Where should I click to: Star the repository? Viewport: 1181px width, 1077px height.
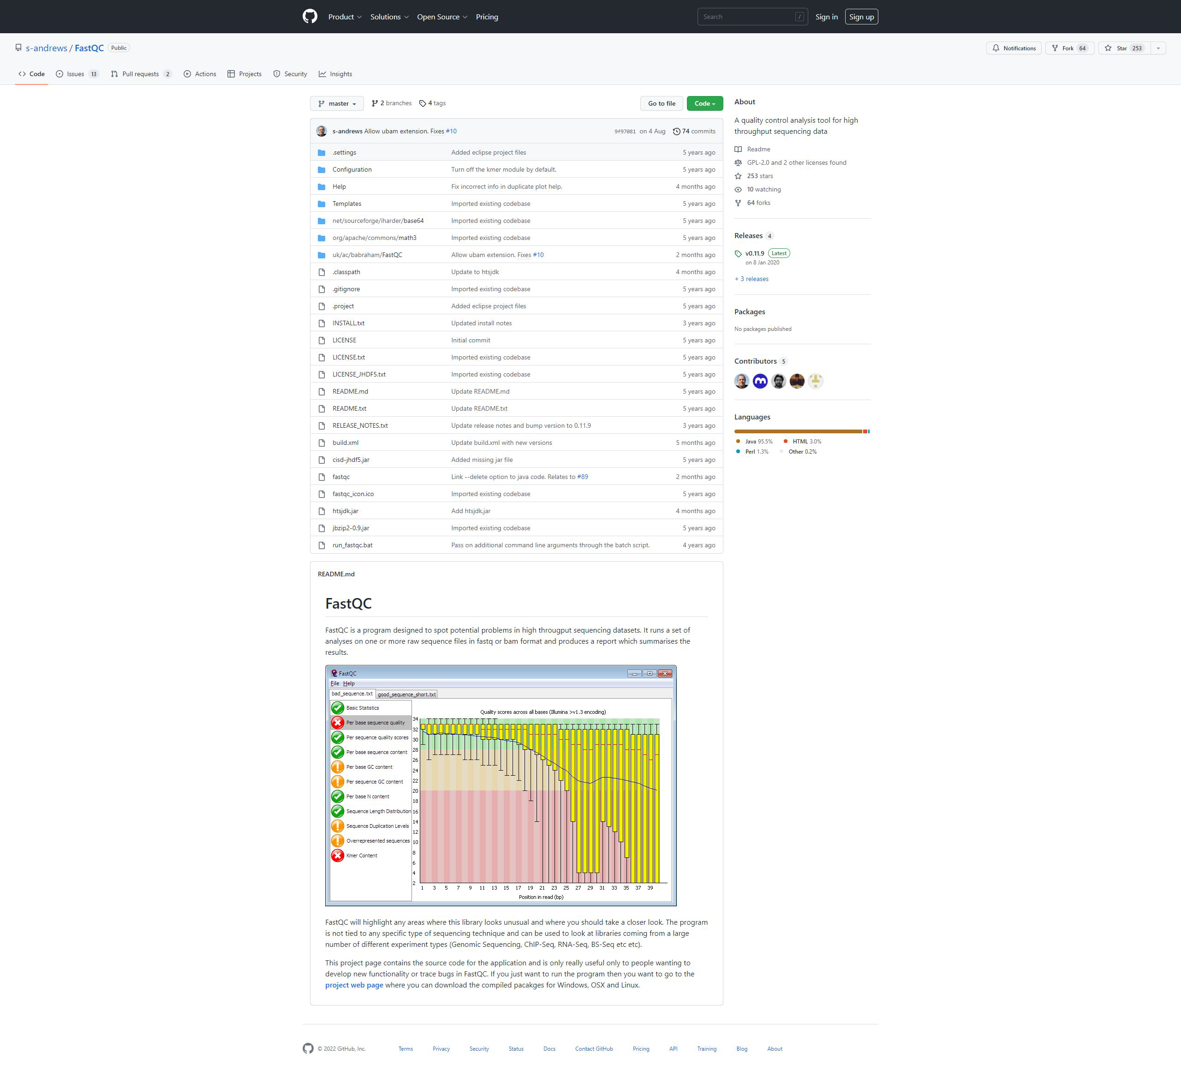tap(1124, 48)
